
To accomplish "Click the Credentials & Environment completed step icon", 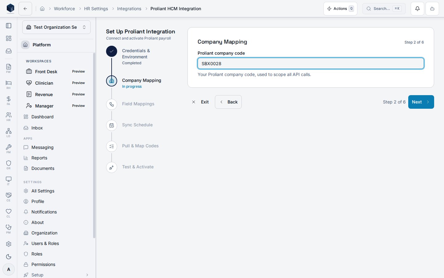I will tap(112, 51).
